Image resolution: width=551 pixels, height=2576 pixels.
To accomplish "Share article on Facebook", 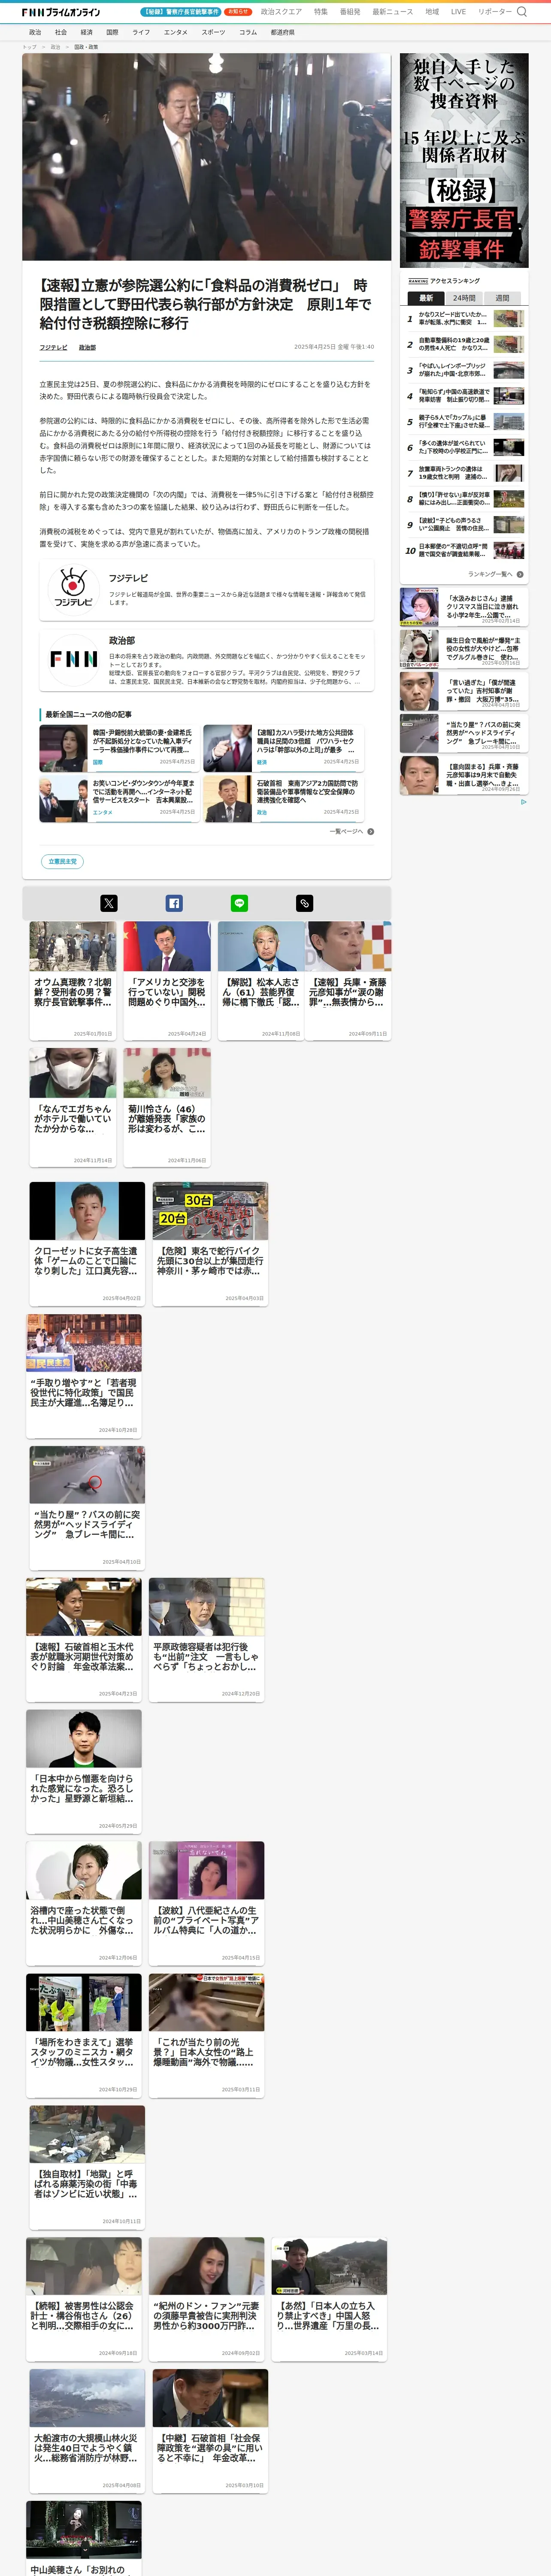I will pos(174,903).
